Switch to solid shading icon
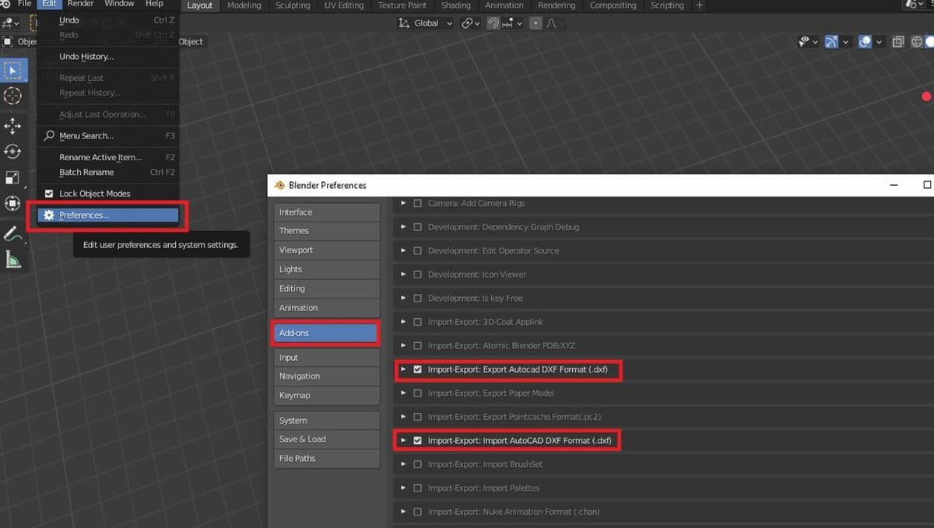This screenshot has width=934, height=528. (930, 42)
